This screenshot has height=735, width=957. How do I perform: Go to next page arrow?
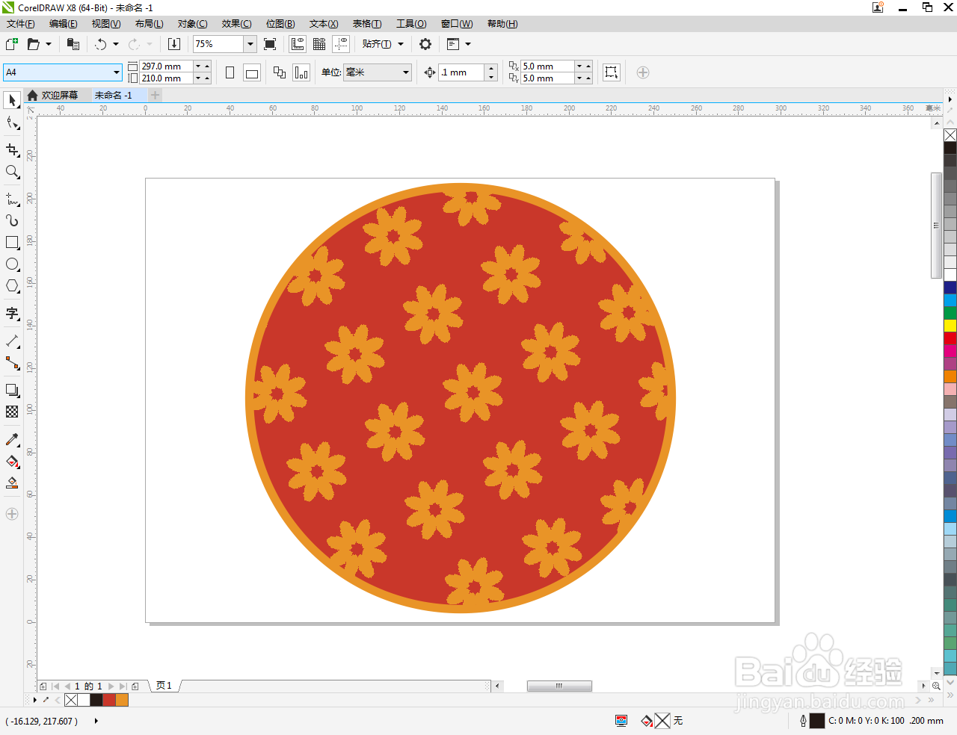111,686
